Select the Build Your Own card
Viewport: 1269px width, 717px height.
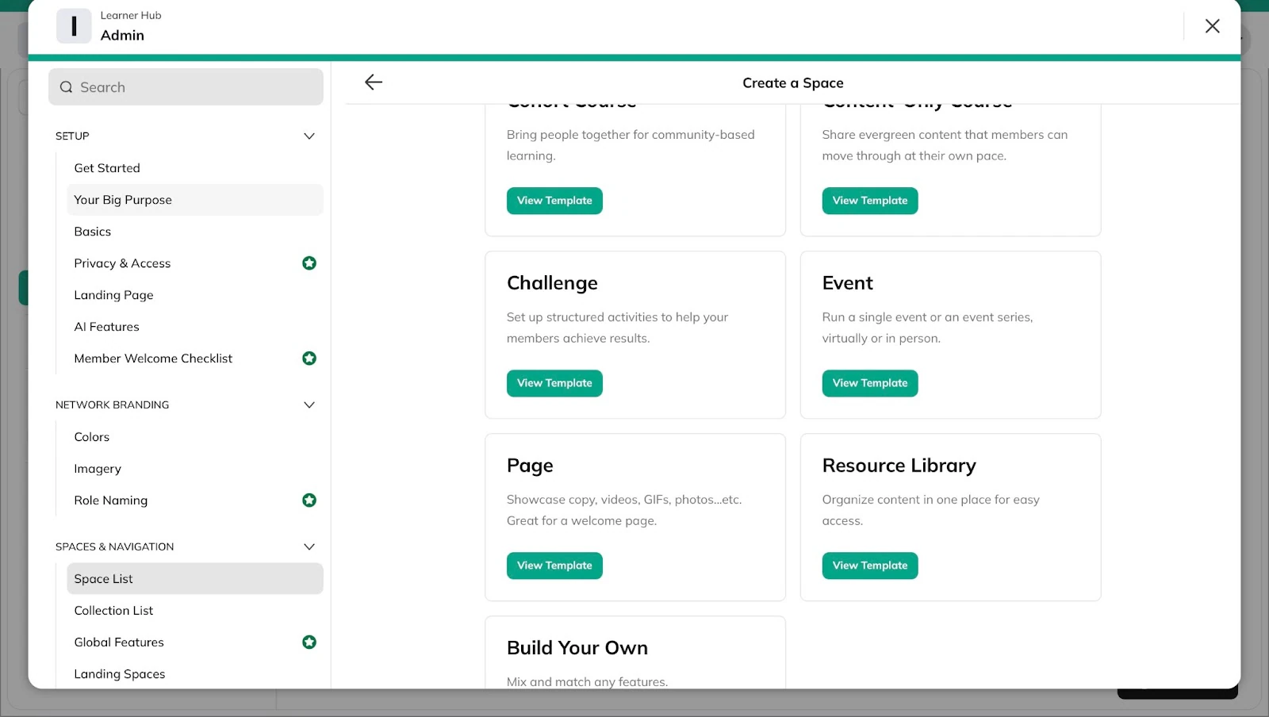coord(635,653)
